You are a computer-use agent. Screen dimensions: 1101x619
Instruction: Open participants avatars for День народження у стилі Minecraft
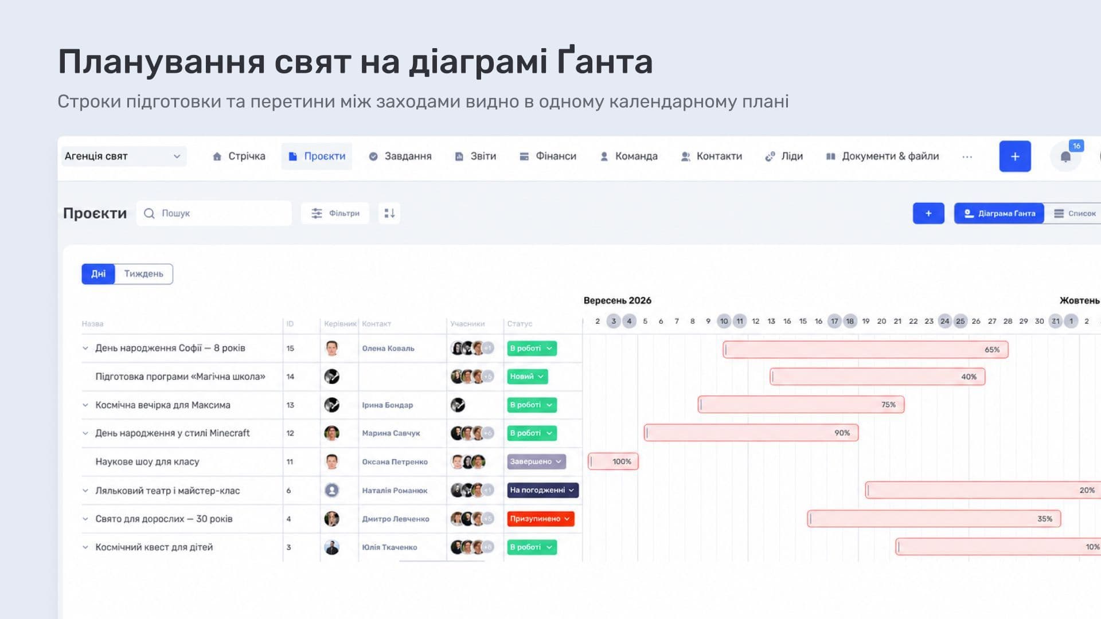472,433
